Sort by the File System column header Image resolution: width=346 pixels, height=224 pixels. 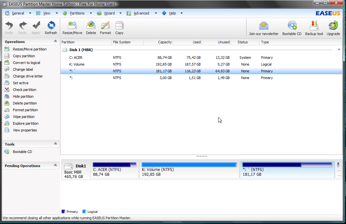click(128, 42)
